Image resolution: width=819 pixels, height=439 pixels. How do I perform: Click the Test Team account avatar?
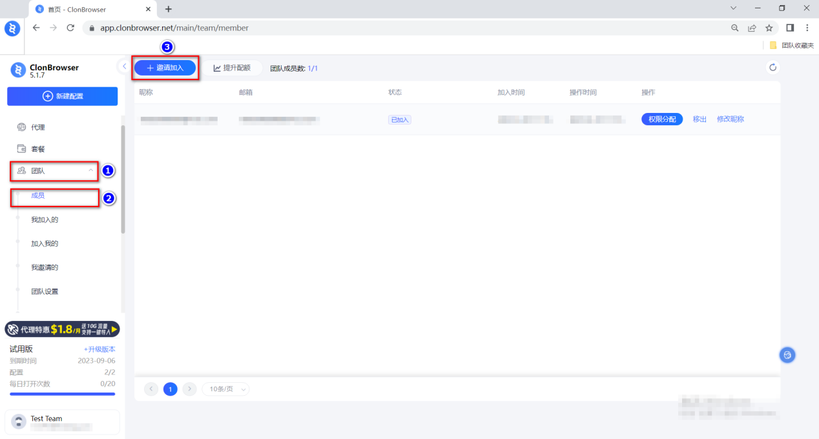pyautogui.click(x=19, y=422)
